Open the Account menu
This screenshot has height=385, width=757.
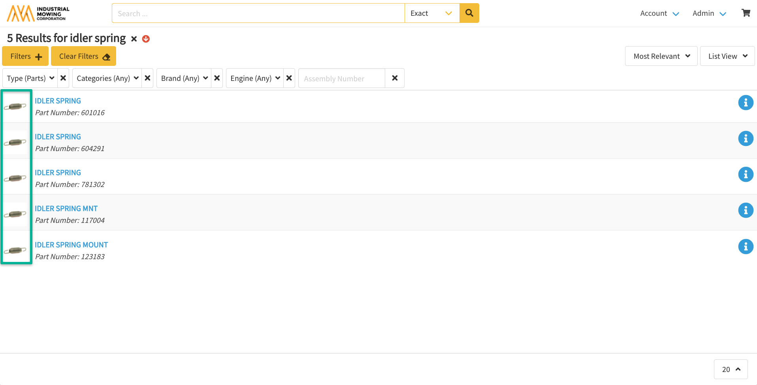[659, 13]
